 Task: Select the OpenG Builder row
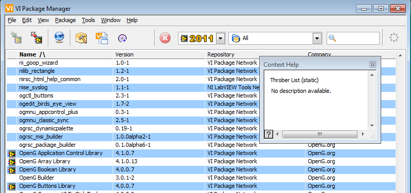201,178
